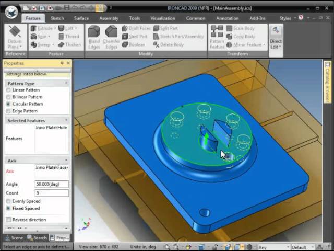Open the Mirror Feature dropdown arrow
Image resolution: width=334 pixels, height=251 pixels.
coord(264,44)
